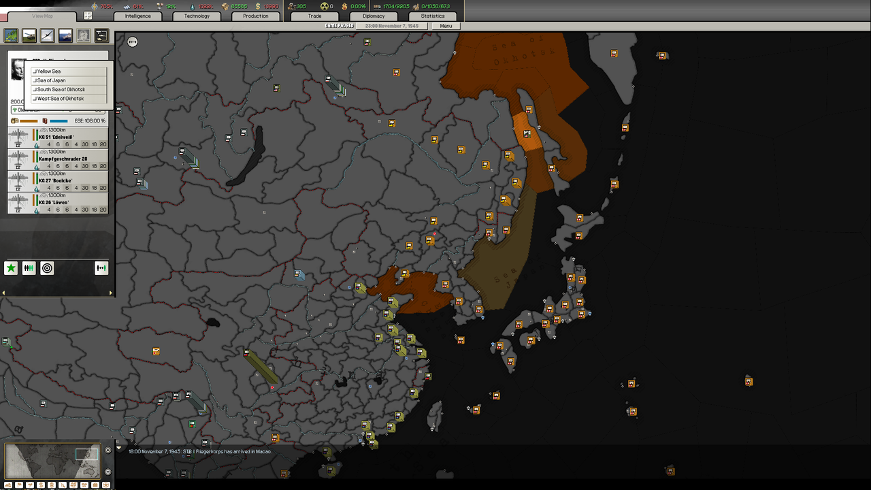Click the highlighted orange province on Sakhalin

pos(527,131)
